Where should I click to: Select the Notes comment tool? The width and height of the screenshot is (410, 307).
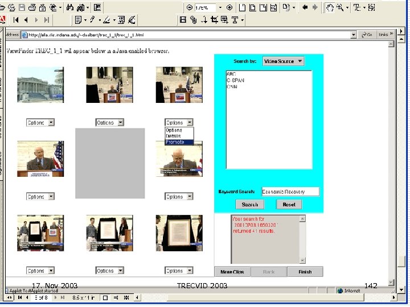(78, 20)
